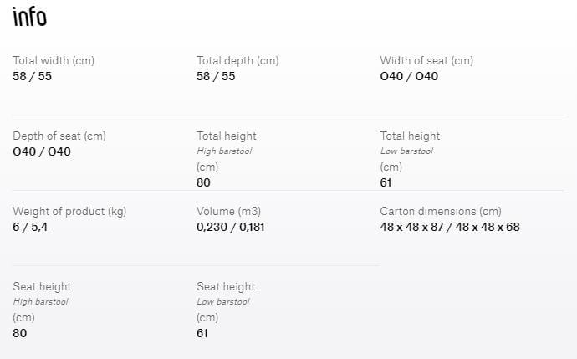Click the Depth of seat (cm) label

(x=59, y=136)
